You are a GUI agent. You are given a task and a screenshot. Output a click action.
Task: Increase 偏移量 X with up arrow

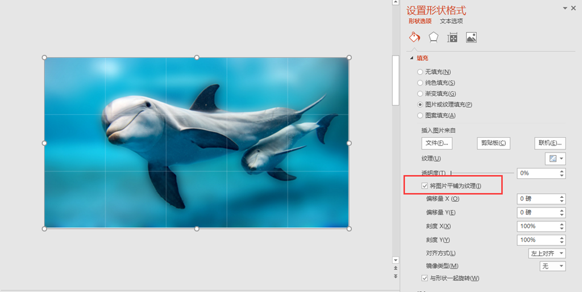pos(562,197)
